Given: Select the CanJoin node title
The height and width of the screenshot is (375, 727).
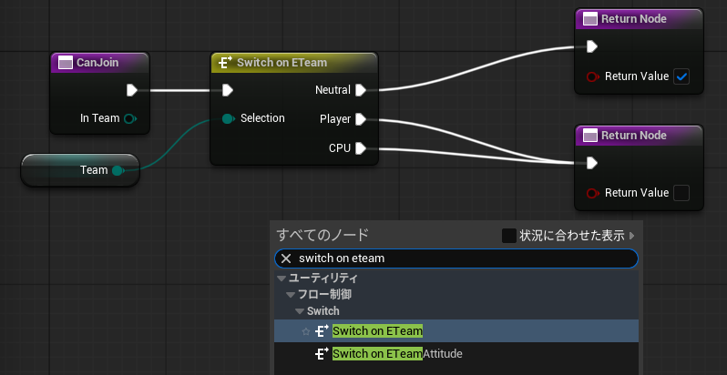Looking at the screenshot, I should pyautogui.click(x=98, y=62).
